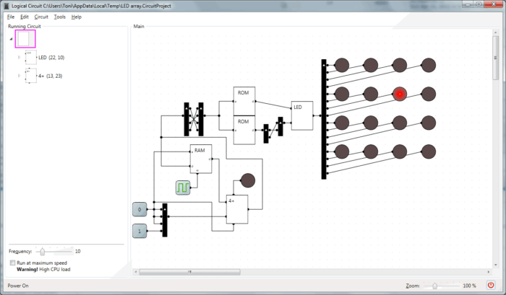Select the right splitter of the crossed wire pair

pyautogui.click(x=201, y=119)
